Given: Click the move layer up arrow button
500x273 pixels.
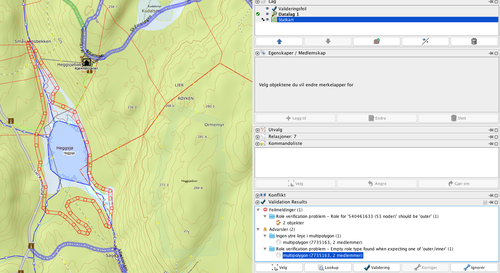Looking at the screenshot, I should point(279,41).
